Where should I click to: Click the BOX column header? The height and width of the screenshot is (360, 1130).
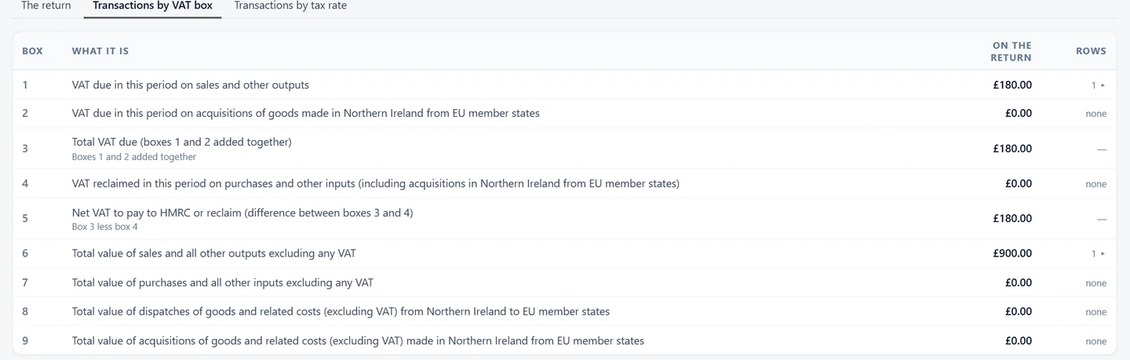click(x=32, y=51)
